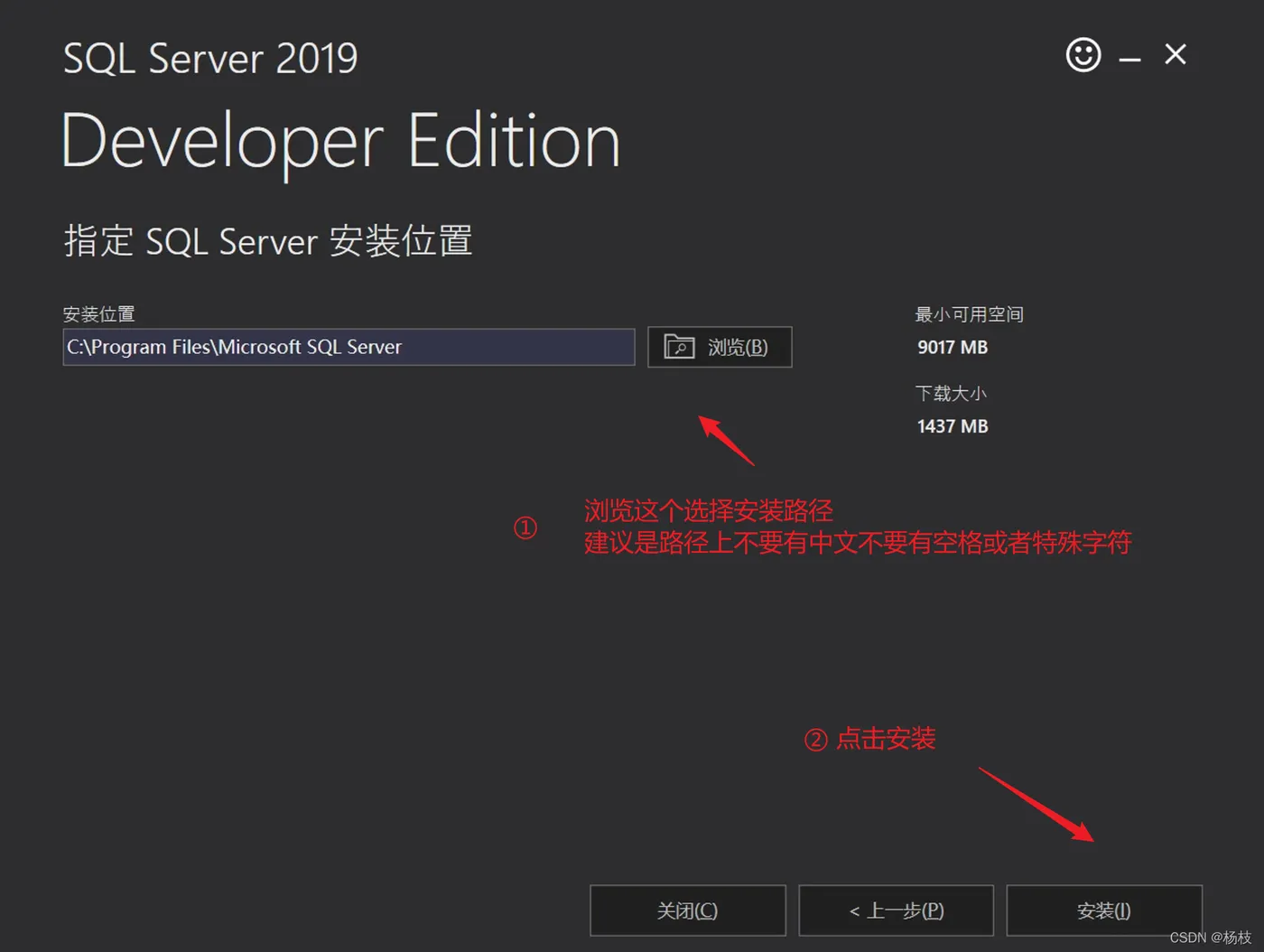
Task: Go back with the 上一步(P) button
Action: (897, 910)
